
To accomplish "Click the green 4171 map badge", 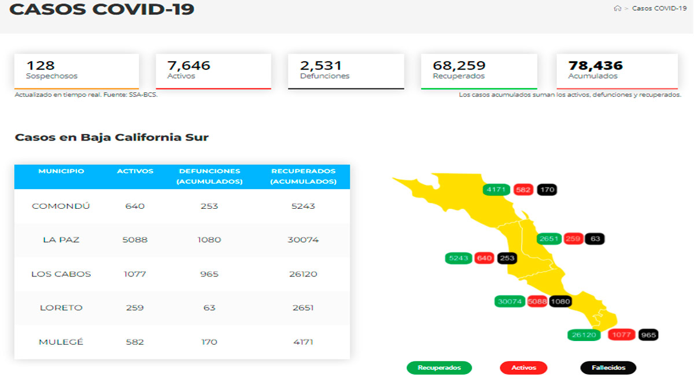I will (497, 190).
